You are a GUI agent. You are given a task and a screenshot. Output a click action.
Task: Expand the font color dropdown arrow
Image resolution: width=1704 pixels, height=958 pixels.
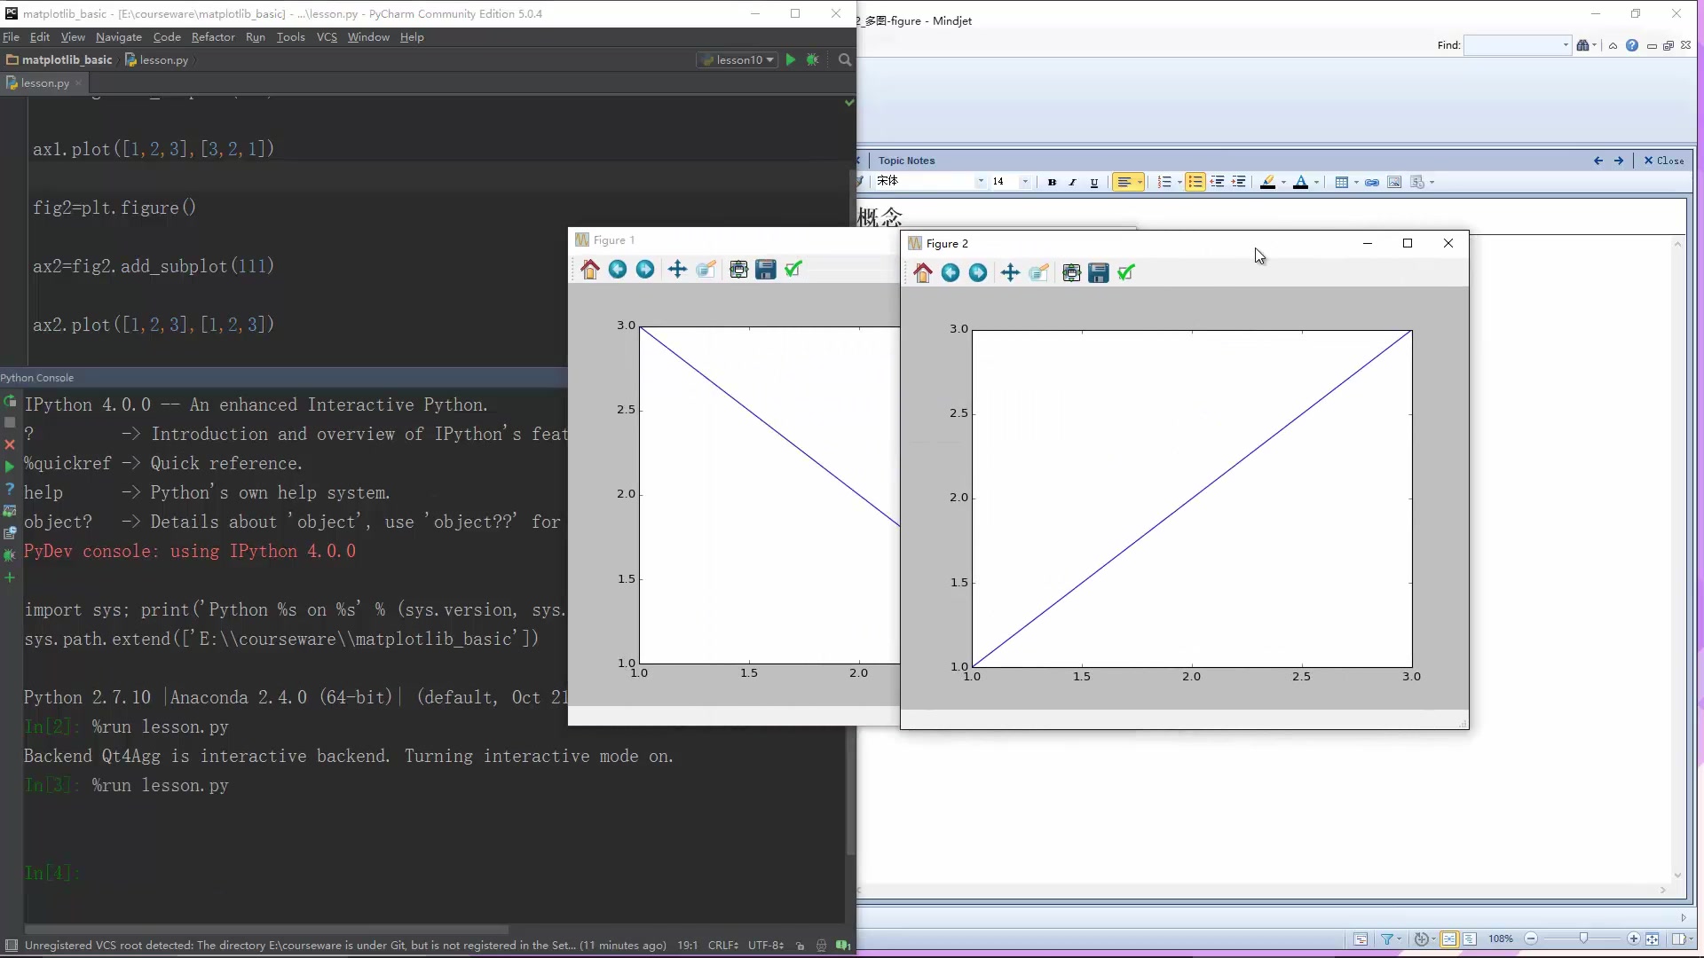tap(1315, 182)
